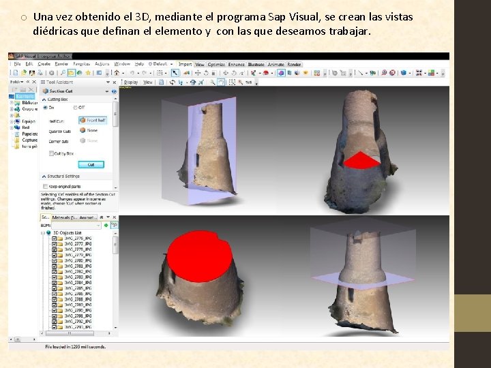Click the highlighted folder explorer icon
Viewport: 491px width, 368px height.
pos(72,73)
